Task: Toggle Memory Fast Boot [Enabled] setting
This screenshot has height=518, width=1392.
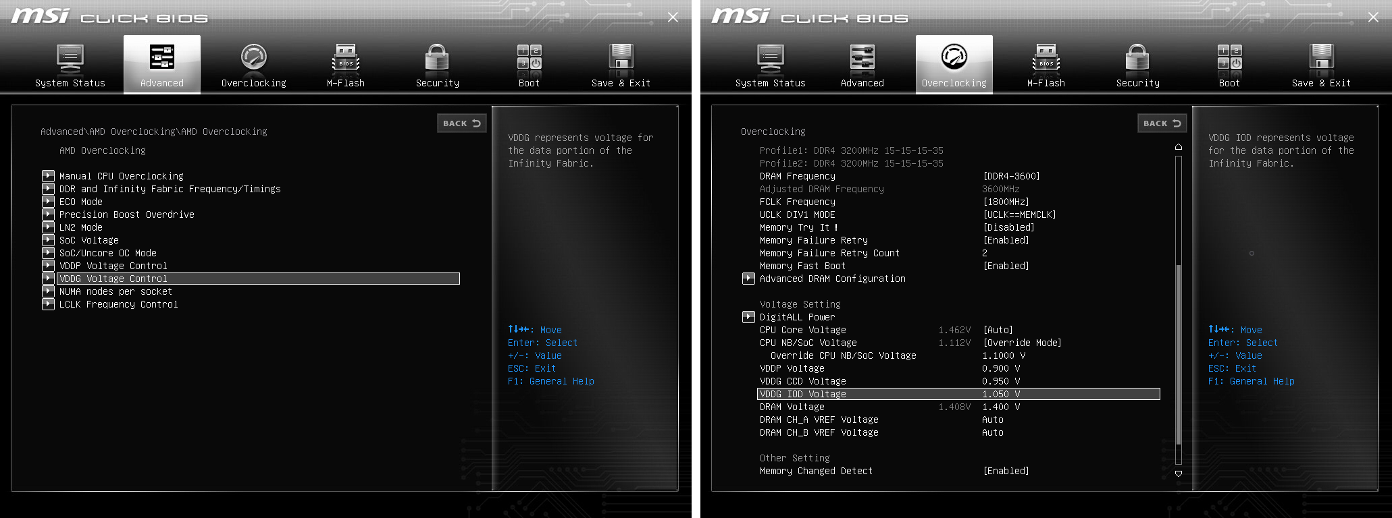Action: [x=1006, y=266]
